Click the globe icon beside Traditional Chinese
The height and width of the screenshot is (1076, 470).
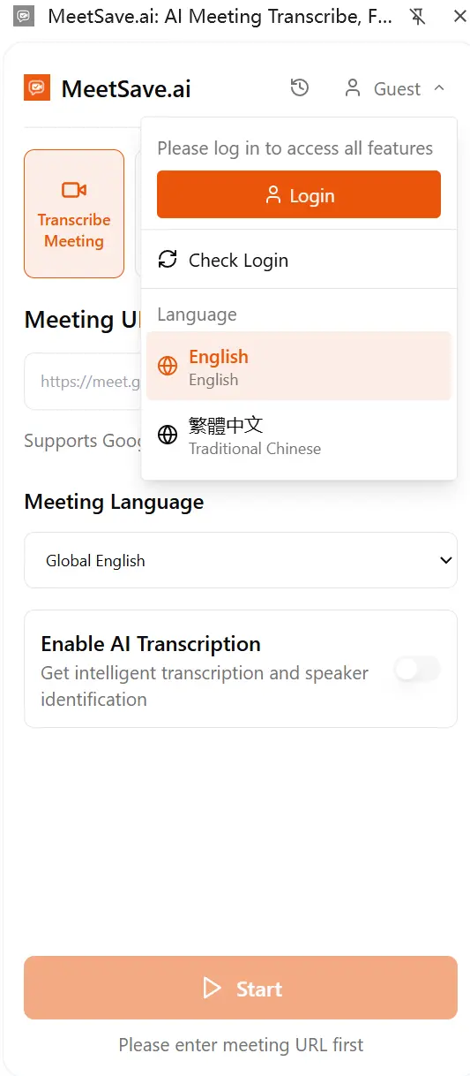tap(167, 435)
